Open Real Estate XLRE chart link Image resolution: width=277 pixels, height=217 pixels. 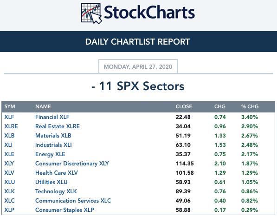[x=58, y=126]
